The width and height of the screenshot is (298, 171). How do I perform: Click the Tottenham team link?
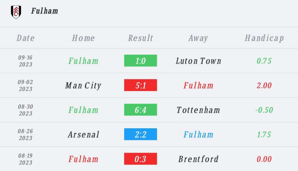(x=198, y=110)
